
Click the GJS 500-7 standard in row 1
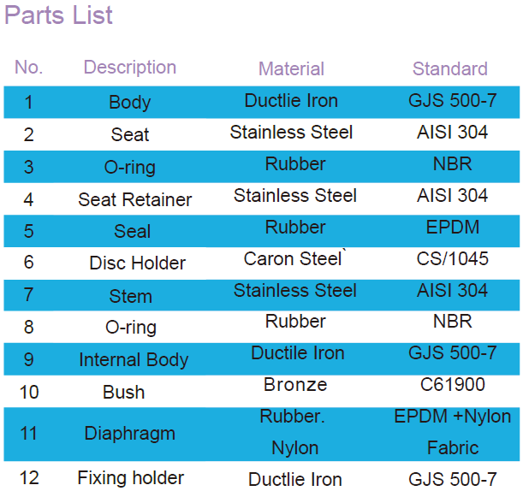click(x=453, y=100)
